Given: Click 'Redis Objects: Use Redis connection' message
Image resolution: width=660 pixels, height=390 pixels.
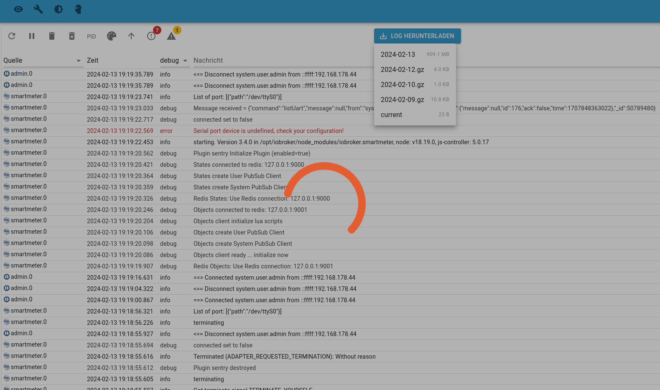Looking at the screenshot, I should tap(263, 266).
